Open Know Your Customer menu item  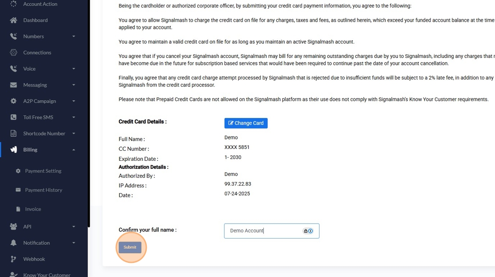click(46, 275)
